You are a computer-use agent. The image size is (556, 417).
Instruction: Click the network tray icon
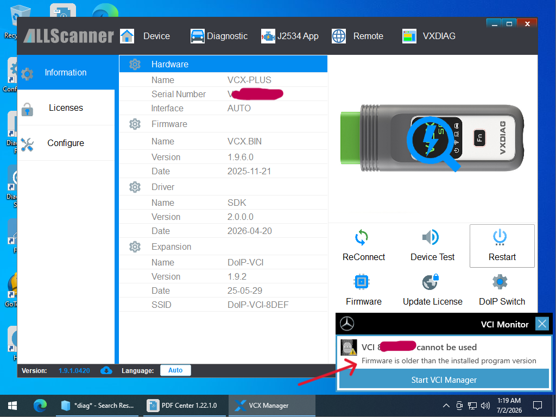[472, 406]
